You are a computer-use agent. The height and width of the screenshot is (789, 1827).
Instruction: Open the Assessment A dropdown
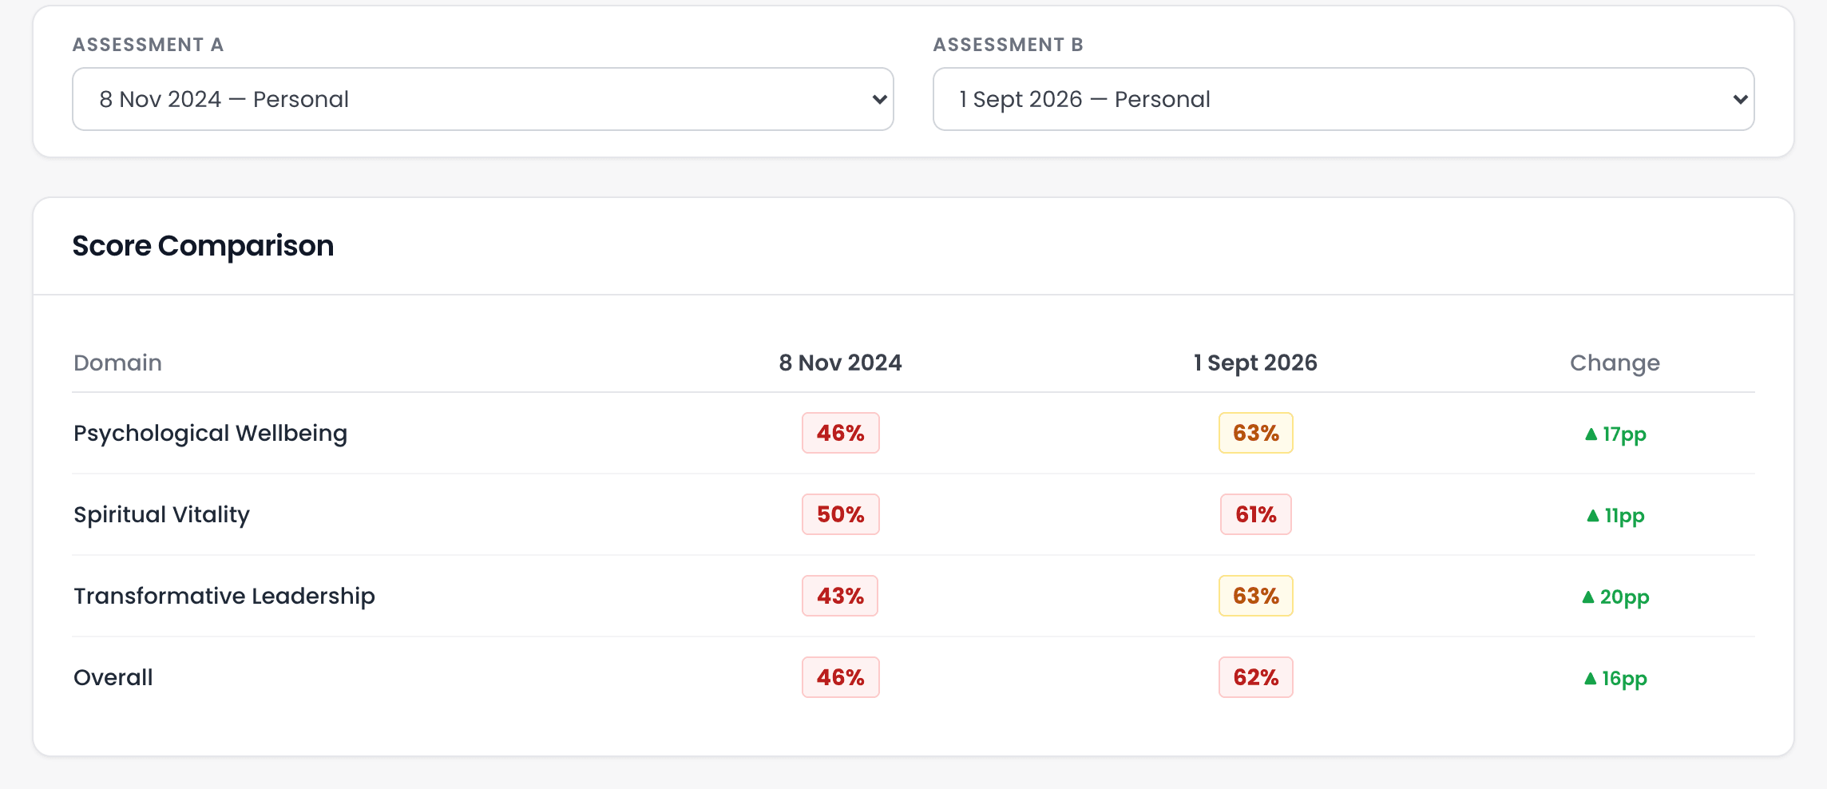coord(482,99)
